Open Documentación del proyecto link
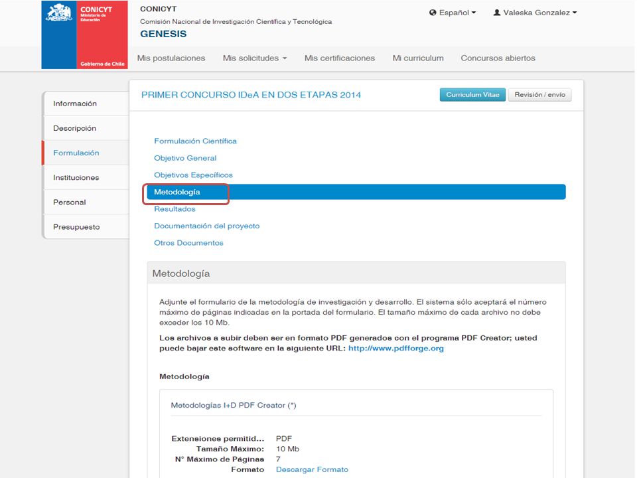This screenshot has height=478, width=637. click(x=207, y=226)
